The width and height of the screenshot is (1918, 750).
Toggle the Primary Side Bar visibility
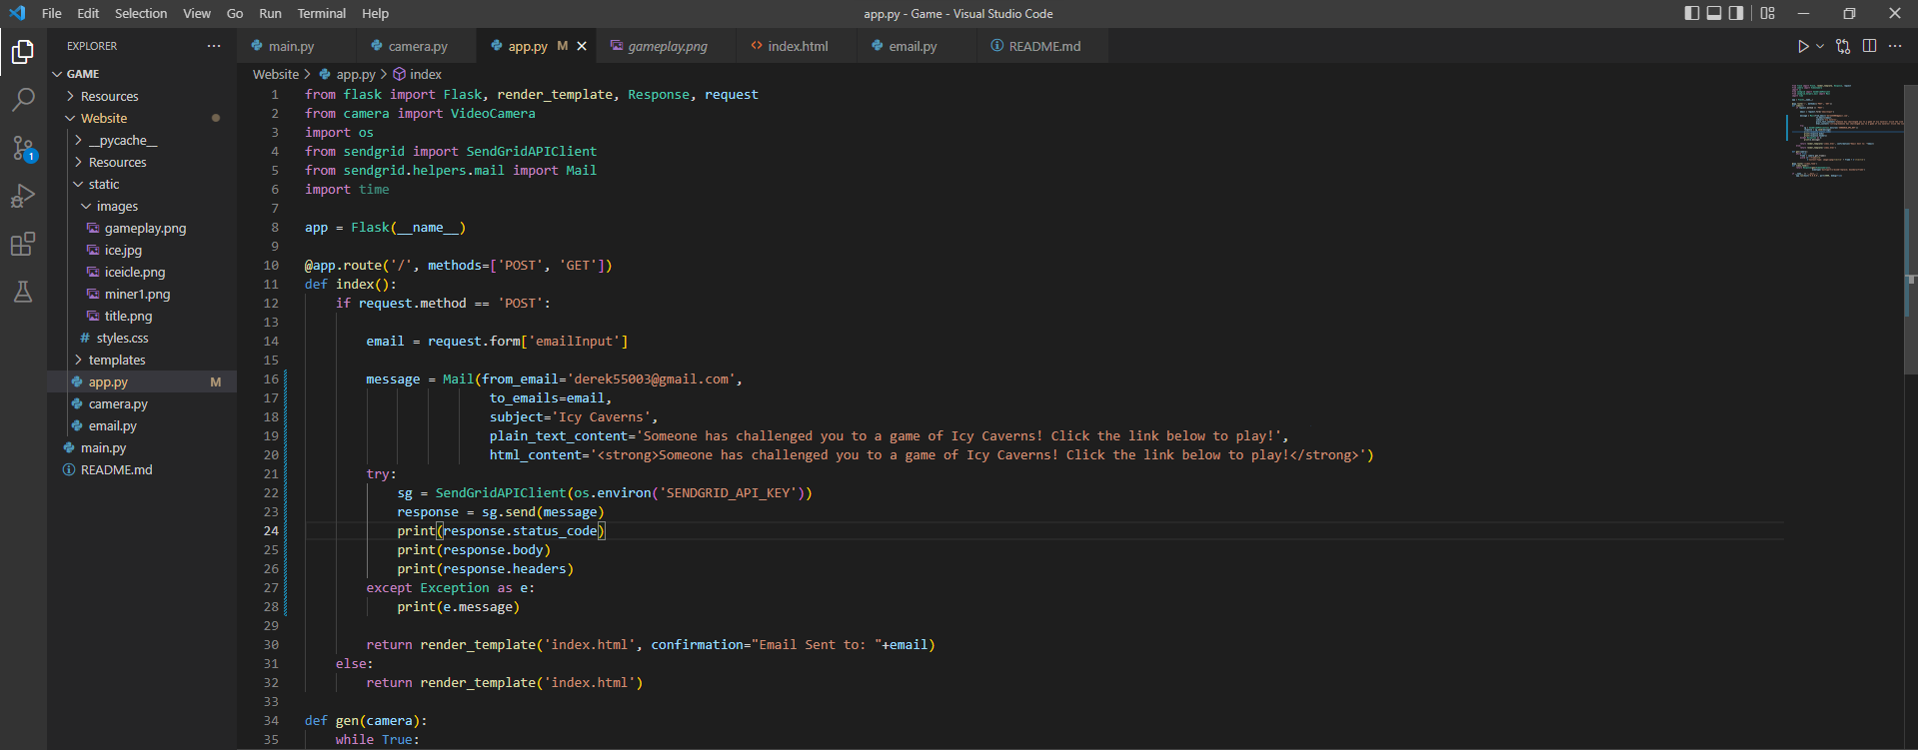[x=1692, y=13]
